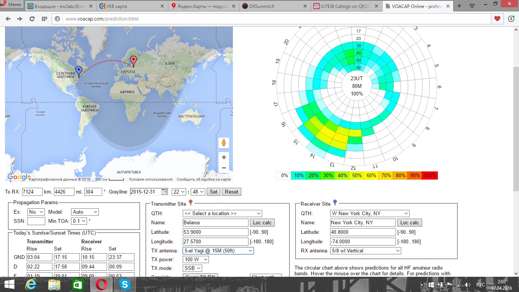Add page to bookmarks with heart icon
The height and width of the screenshot is (292, 519).
click(x=497, y=19)
